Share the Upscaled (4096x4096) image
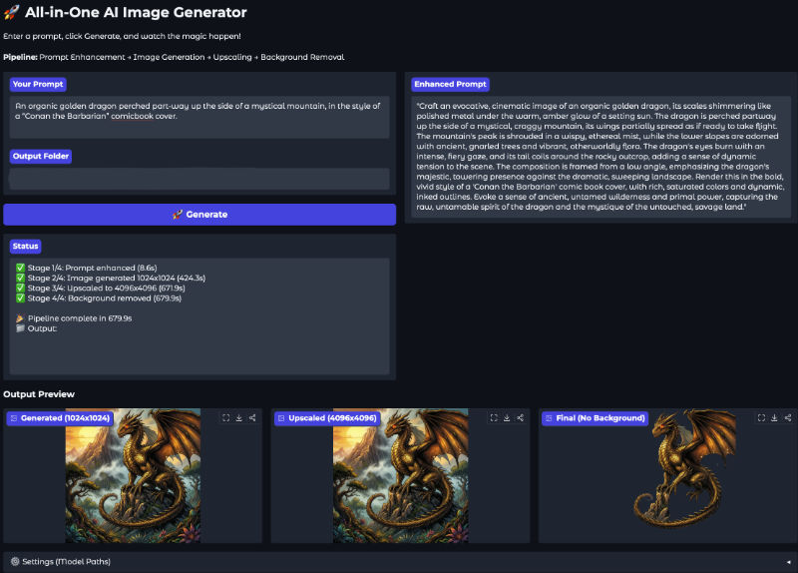 point(521,418)
